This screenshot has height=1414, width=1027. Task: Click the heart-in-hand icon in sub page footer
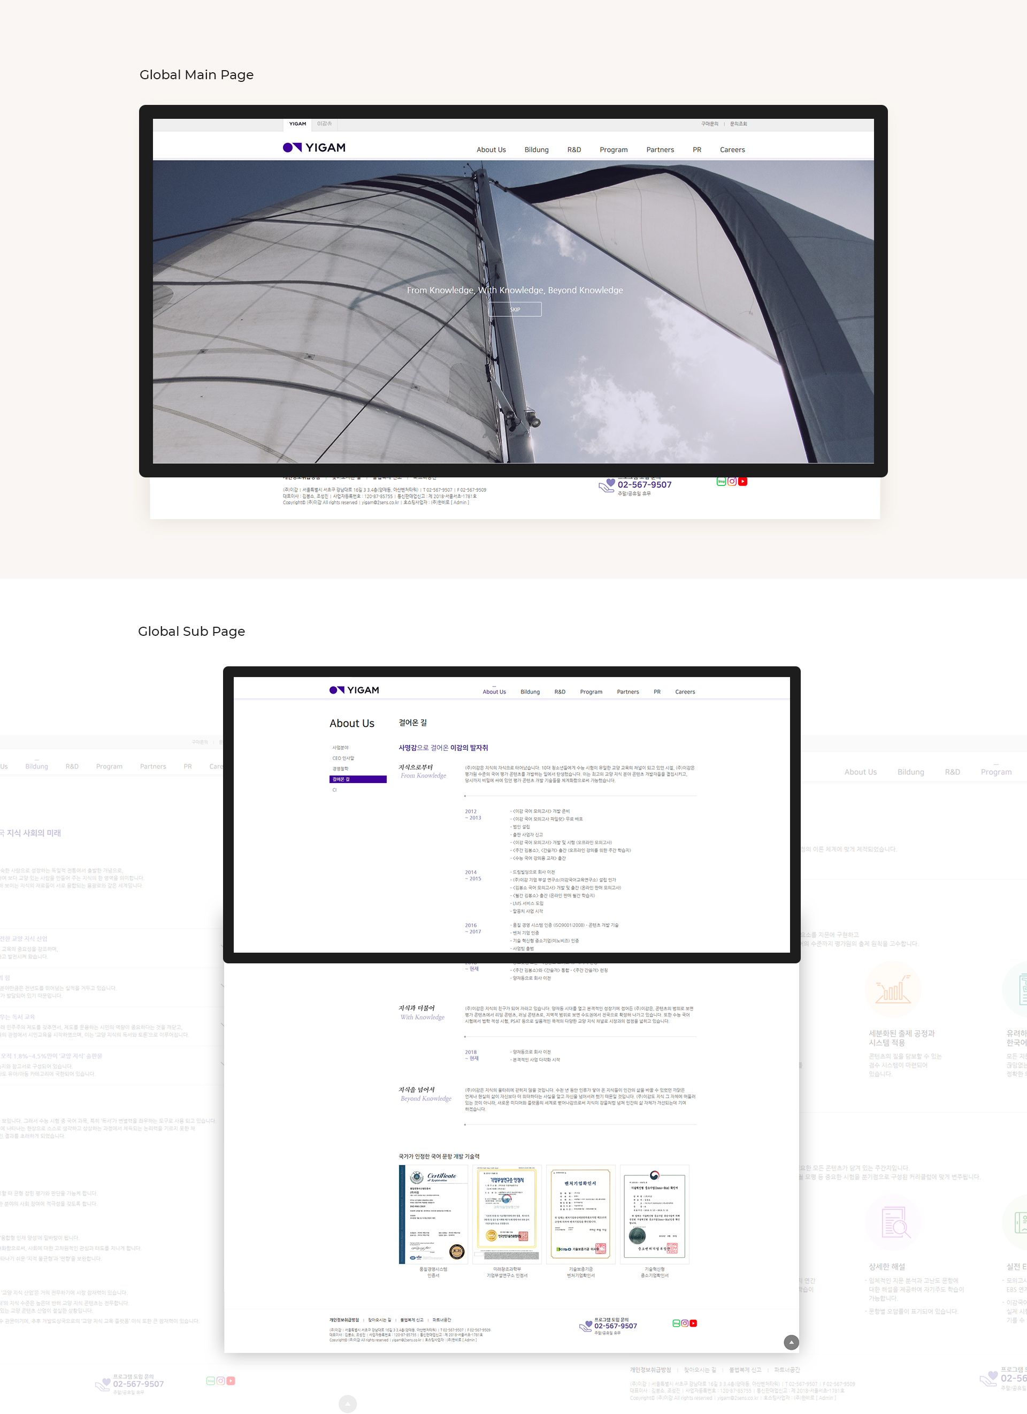tap(586, 1326)
